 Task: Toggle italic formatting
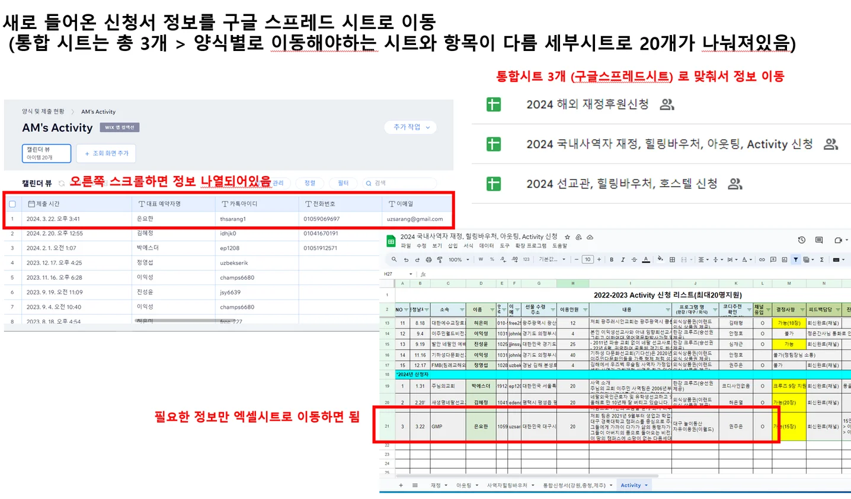(x=623, y=260)
